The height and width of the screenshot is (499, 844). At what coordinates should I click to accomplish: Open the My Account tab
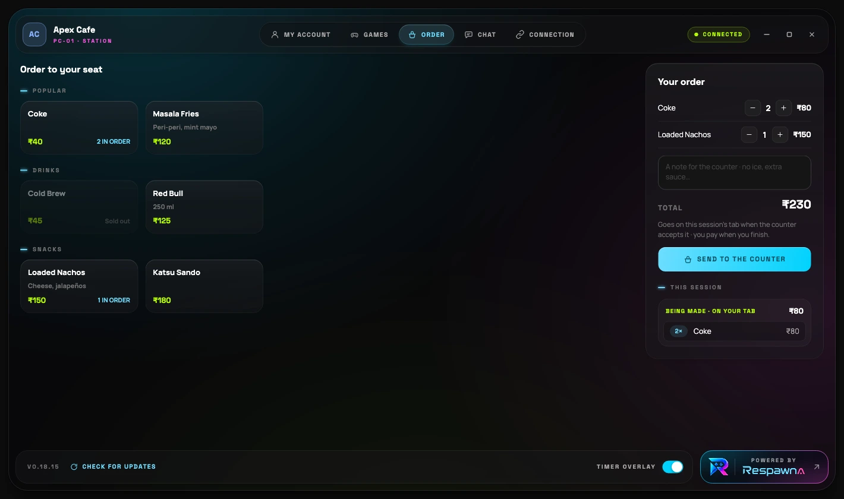click(301, 34)
